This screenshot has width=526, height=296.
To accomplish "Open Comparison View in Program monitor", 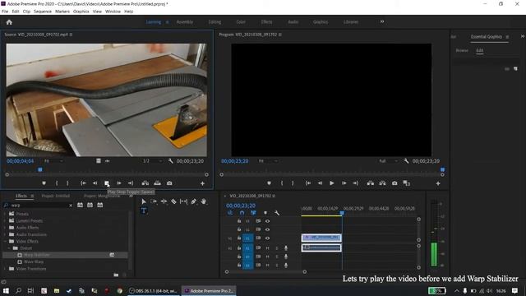I will pos(407,183).
